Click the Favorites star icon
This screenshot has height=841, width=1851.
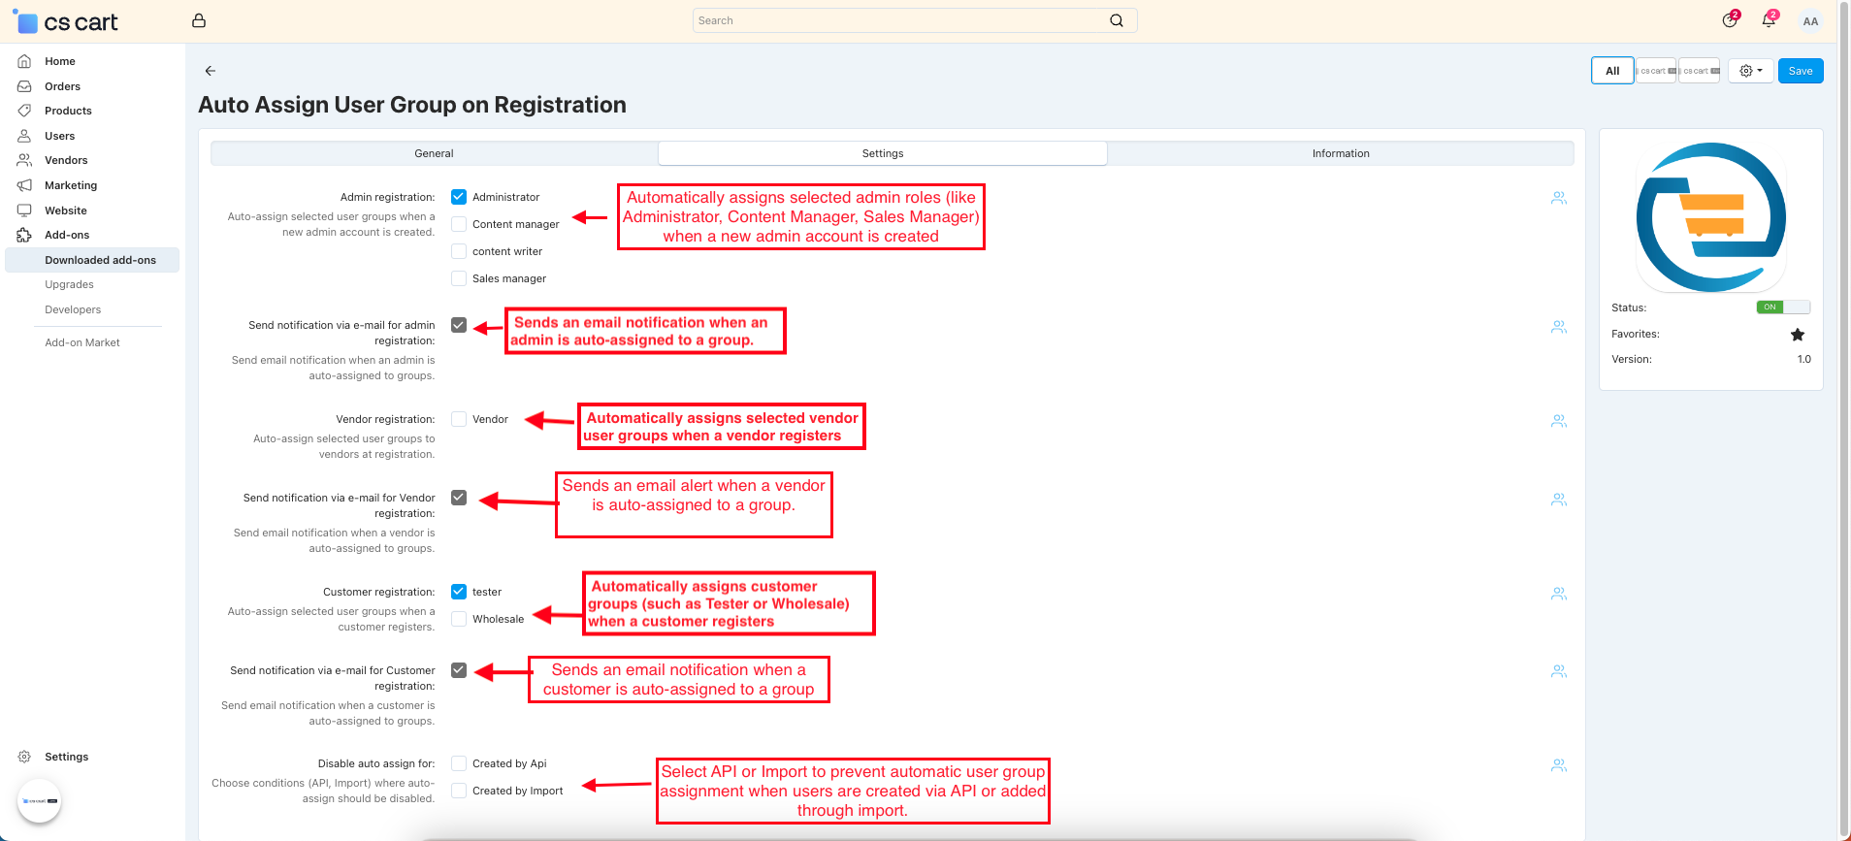click(1798, 335)
